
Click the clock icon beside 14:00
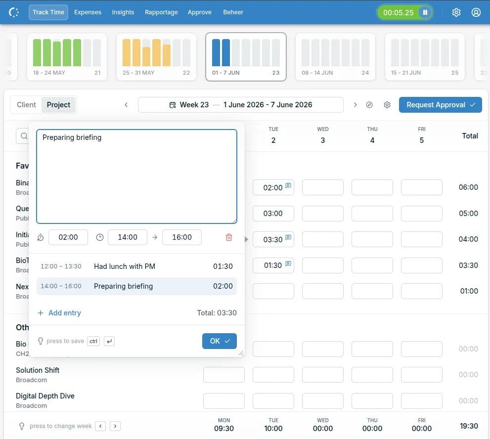click(x=100, y=237)
